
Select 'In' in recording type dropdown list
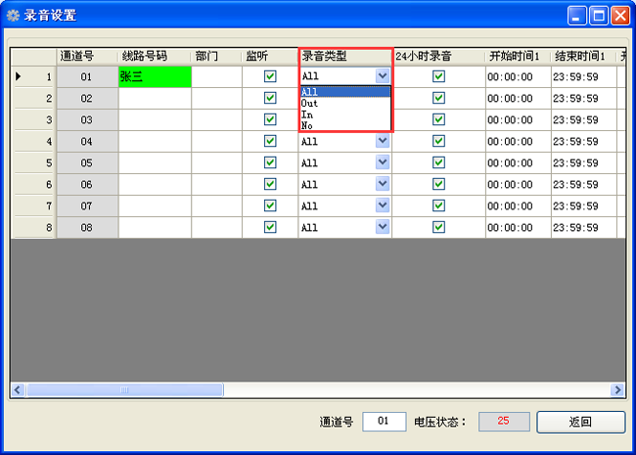pos(307,114)
